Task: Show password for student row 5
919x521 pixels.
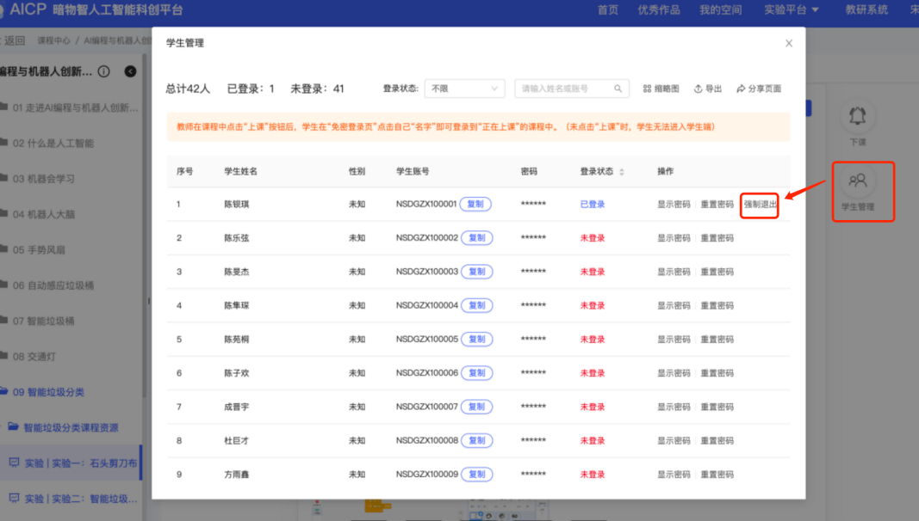Action: click(674, 339)
